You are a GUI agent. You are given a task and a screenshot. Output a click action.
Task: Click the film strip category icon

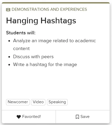pos(8,10)
